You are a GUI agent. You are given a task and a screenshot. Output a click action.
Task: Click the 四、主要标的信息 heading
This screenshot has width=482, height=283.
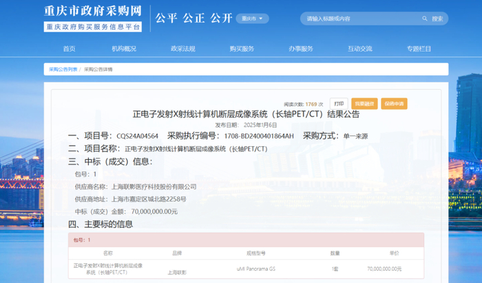tap(101, 224)
